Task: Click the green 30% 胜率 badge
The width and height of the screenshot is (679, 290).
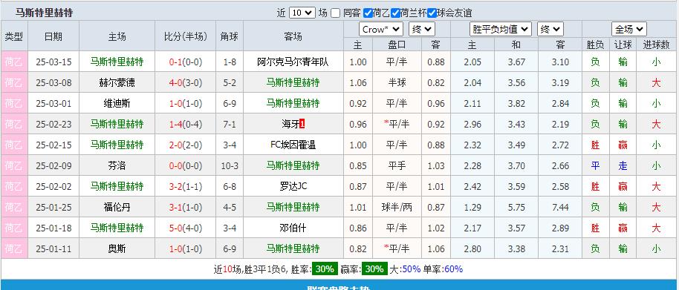Action: click(x=325, y=268)
